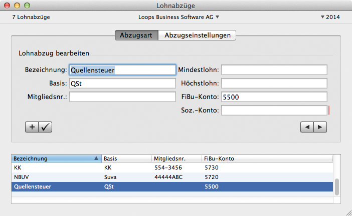Click into the Höchstlohn field
Image resolution: width=352 pixels, height=216 pixels.
pos(274,83)
